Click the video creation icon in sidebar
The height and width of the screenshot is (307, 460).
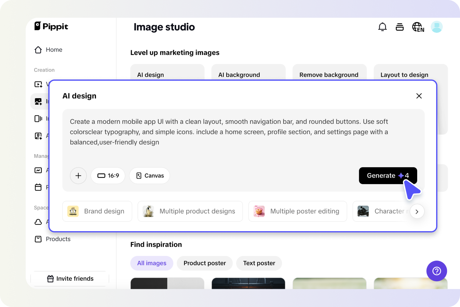pyautogui.click(x=38, y=84)
